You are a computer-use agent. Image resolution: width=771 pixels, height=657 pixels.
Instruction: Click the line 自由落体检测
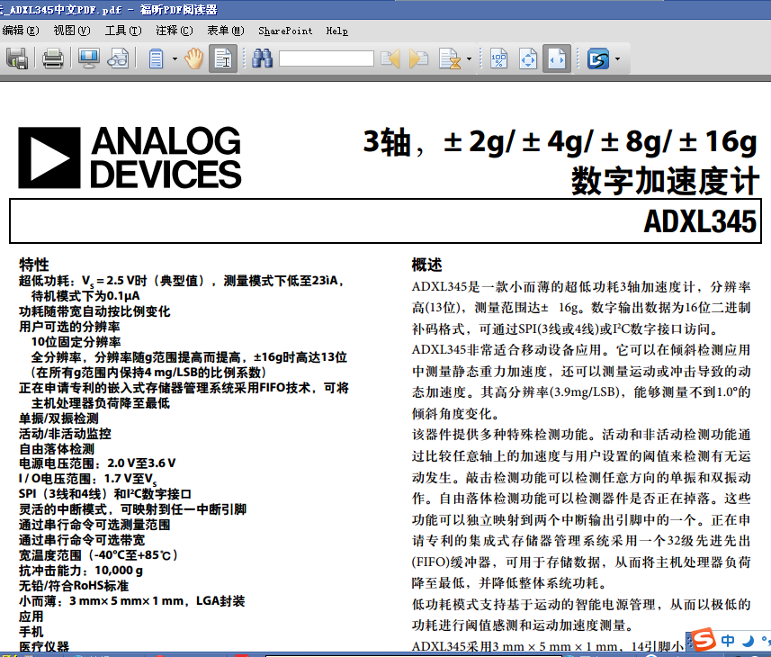point(57,449)
